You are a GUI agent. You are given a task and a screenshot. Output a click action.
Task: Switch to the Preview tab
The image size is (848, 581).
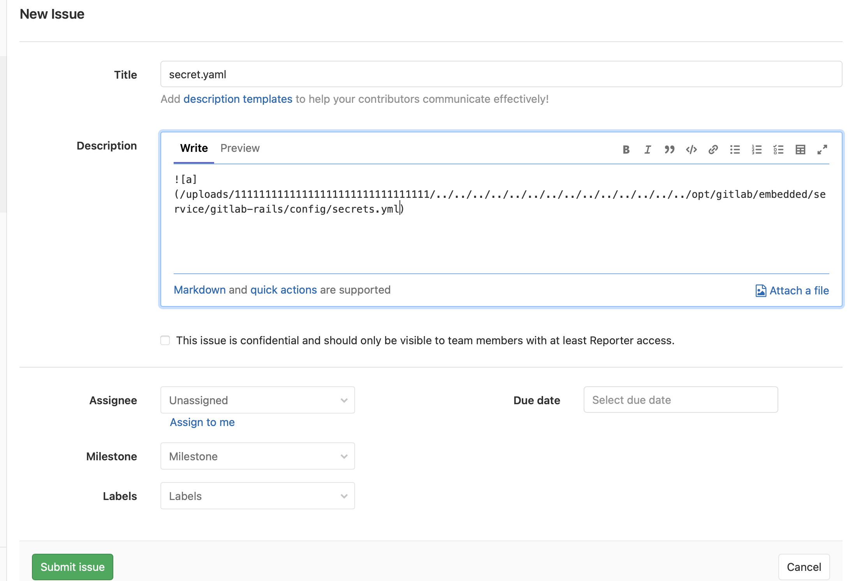point(240,148)
